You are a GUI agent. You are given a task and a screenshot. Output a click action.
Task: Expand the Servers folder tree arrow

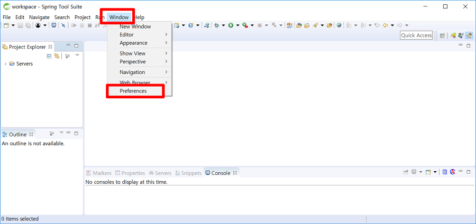pyautogui.click(x=5, y=63)
